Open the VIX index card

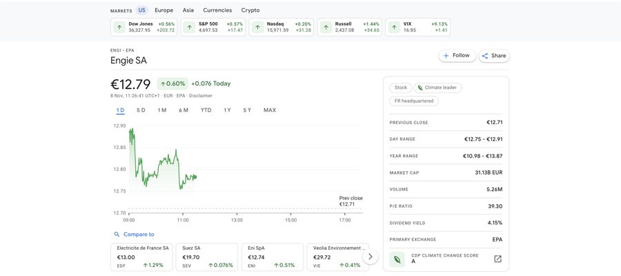pos(418,27)
